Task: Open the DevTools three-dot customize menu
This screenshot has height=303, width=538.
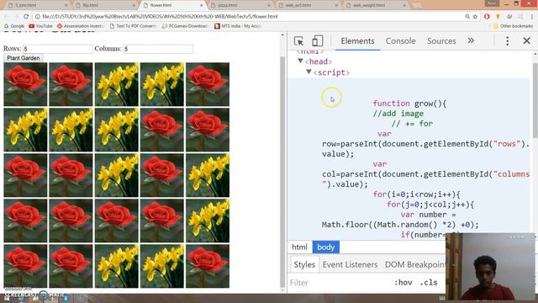Action: pyautogui.click(x=508, y=41)
